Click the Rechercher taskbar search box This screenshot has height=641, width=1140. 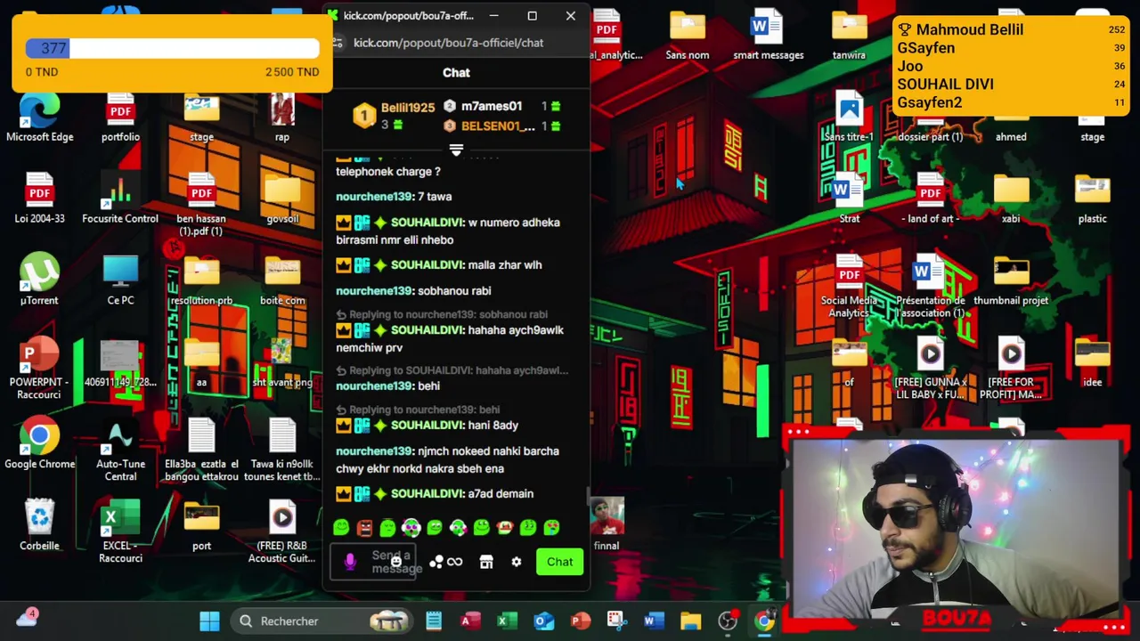coord(323,621)
